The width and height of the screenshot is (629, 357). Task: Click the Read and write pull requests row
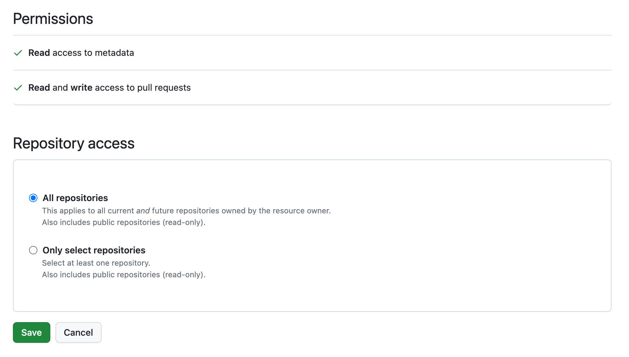pyautogui.click(x=110, y=88)
